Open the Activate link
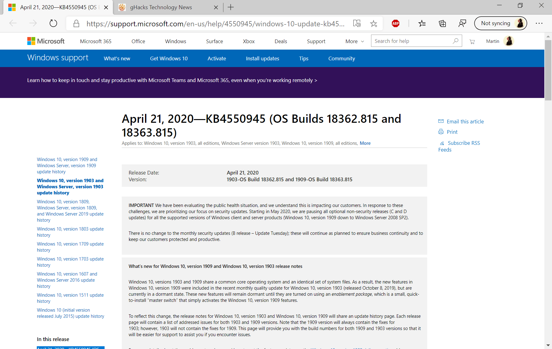This screenshot has width=552, height=349. pyautogui.click(x=217, y=58)
